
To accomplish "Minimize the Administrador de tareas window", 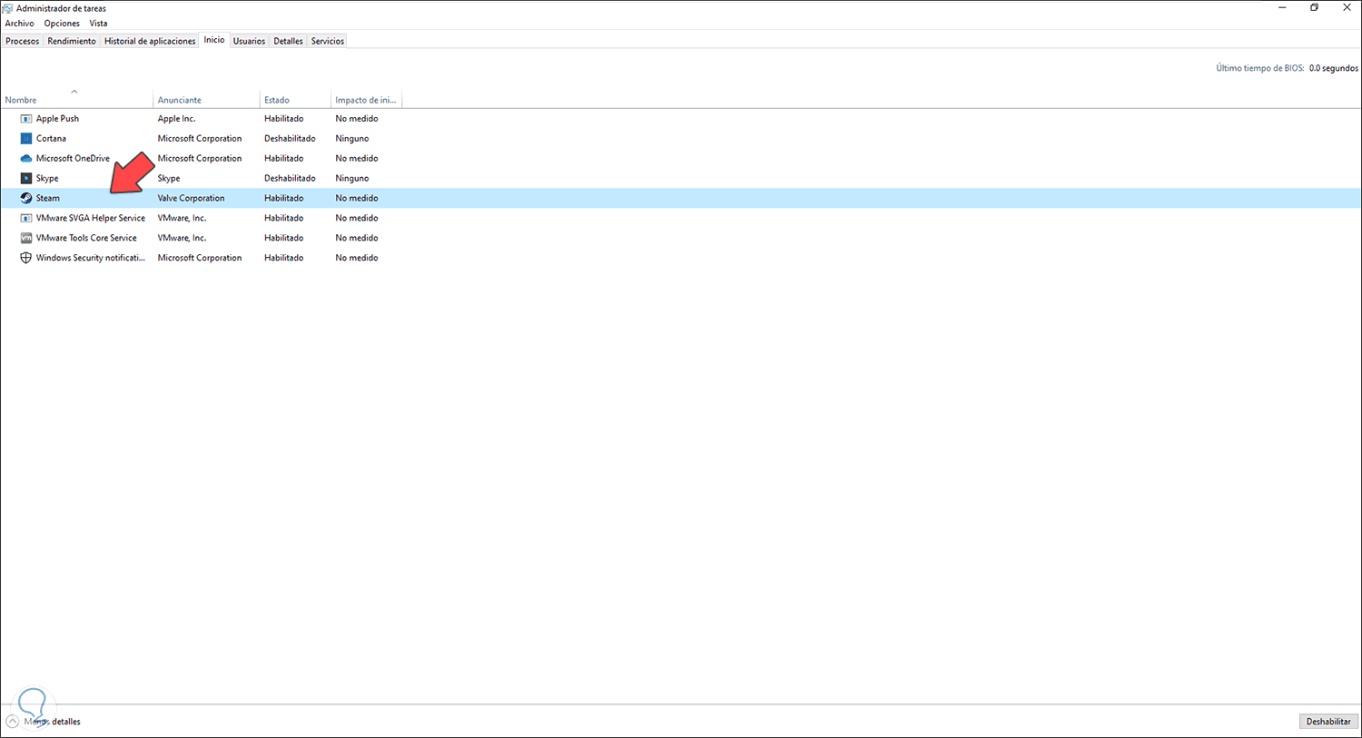I will click(1283, 8).
